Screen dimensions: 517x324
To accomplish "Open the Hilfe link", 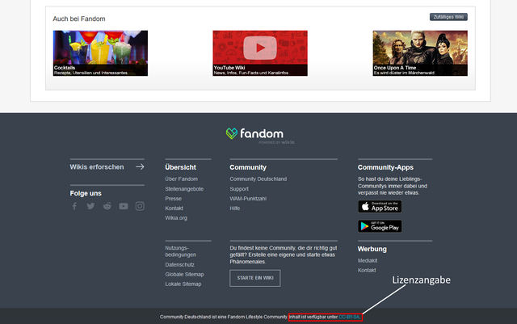I will [235, 208].
